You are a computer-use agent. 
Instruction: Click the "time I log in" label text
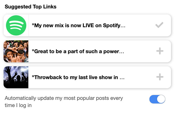pyautogui.click(x=18, y=105)
